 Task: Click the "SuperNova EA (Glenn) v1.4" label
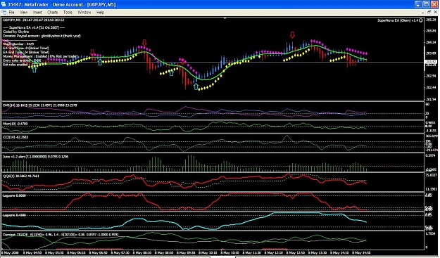point(398,20)
